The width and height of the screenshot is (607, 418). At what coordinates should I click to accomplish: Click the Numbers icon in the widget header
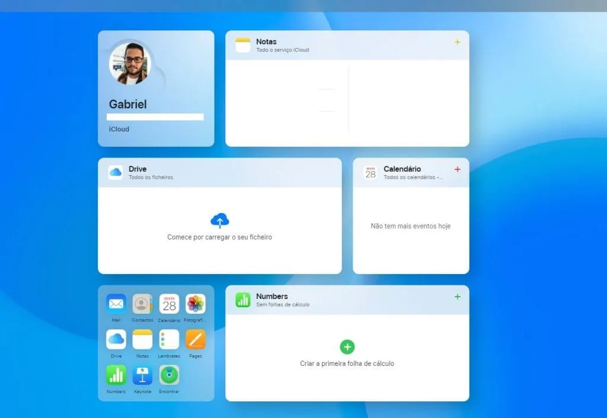(242, 300)
